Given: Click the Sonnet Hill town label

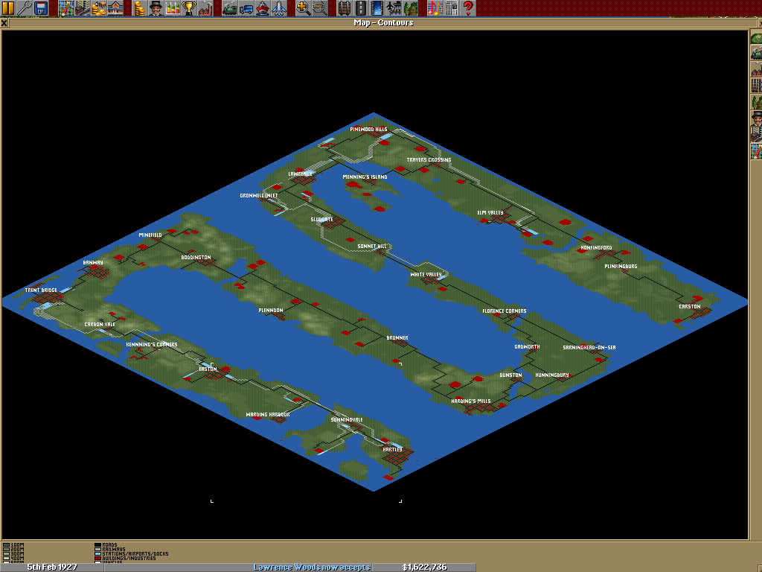Looking at the screenshot, I should [372, 247].
